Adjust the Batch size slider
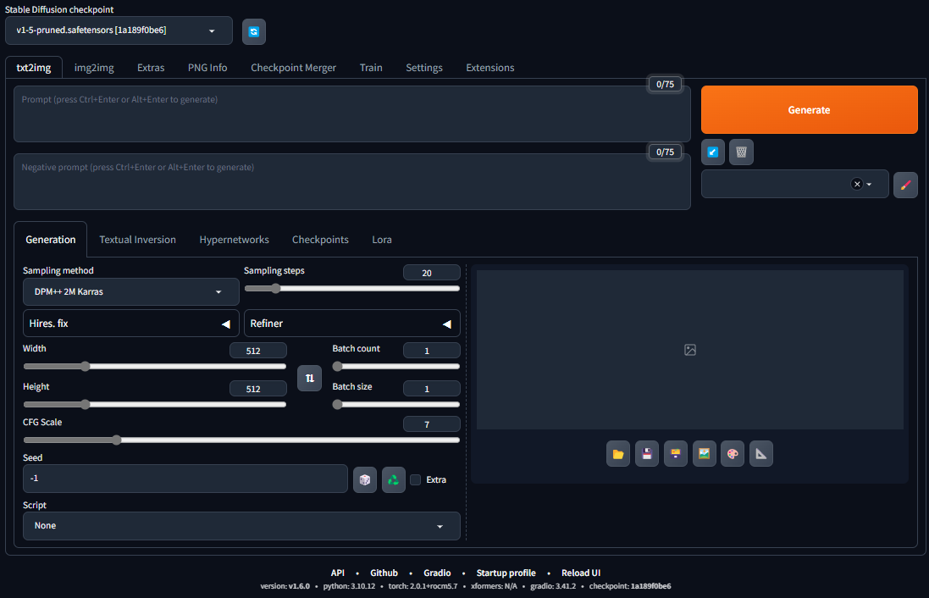The height and width of the screenshot is (598, 929). [395, 404]
